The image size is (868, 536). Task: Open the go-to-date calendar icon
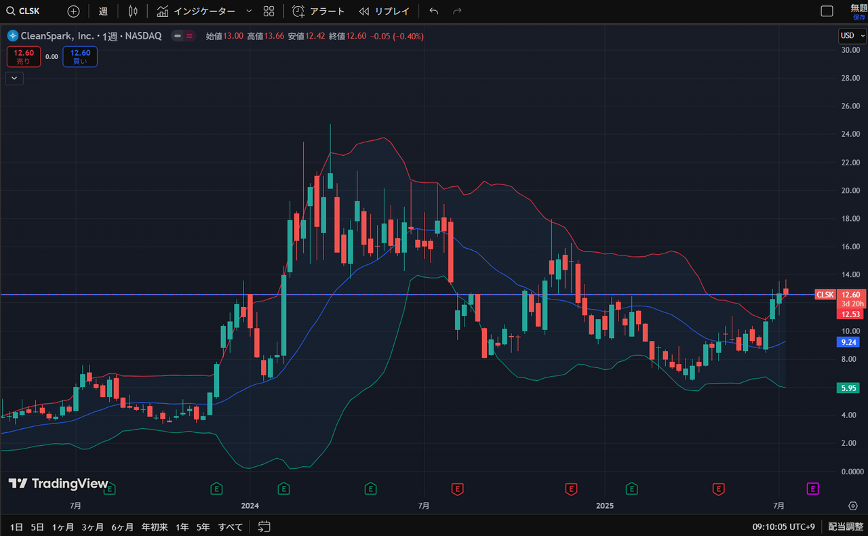click(264, 527)
